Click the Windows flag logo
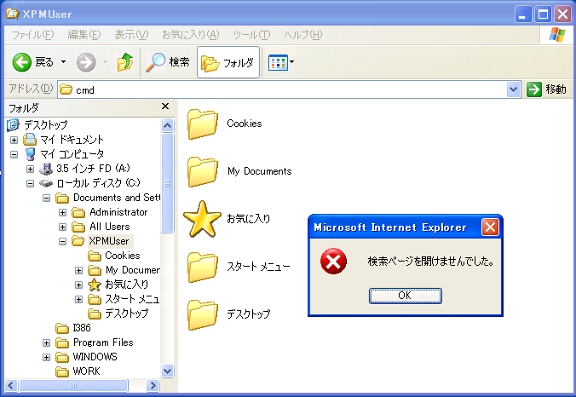The height and width of the screenshot is (397, 576). pos(557,35)
